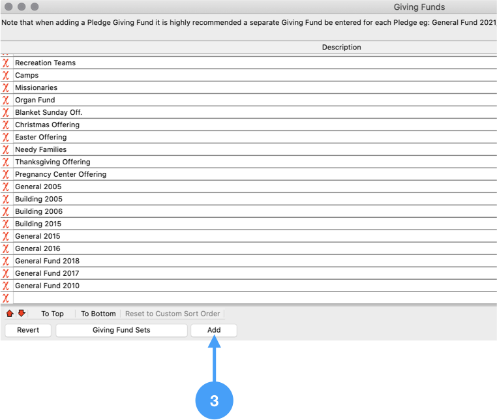Select the Christmas Offering text
This screenshot has height=420, width=497.
47,125
